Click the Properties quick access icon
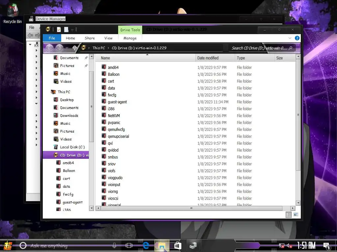 [59, 30]
